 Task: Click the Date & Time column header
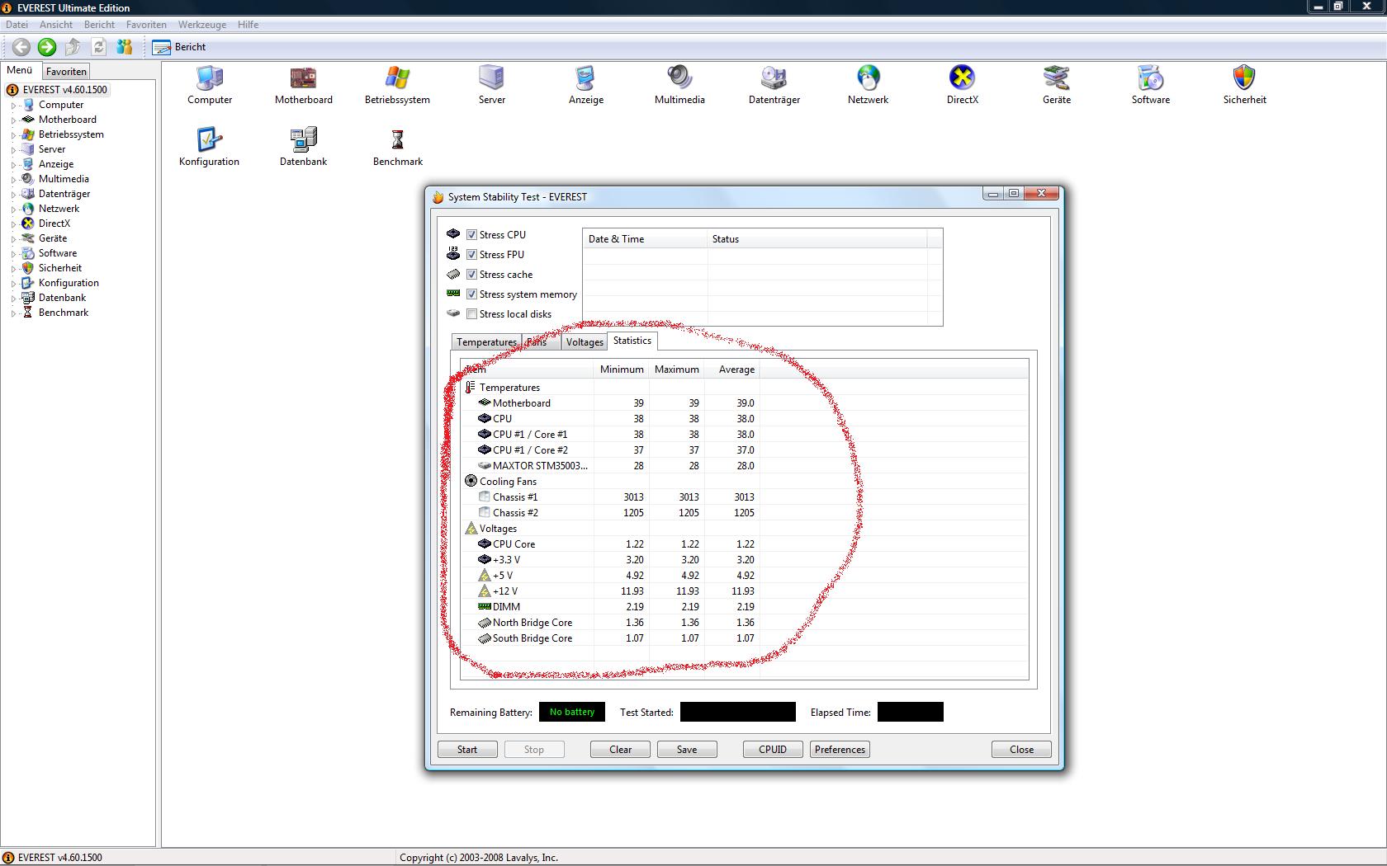click(x=645, y=239)
